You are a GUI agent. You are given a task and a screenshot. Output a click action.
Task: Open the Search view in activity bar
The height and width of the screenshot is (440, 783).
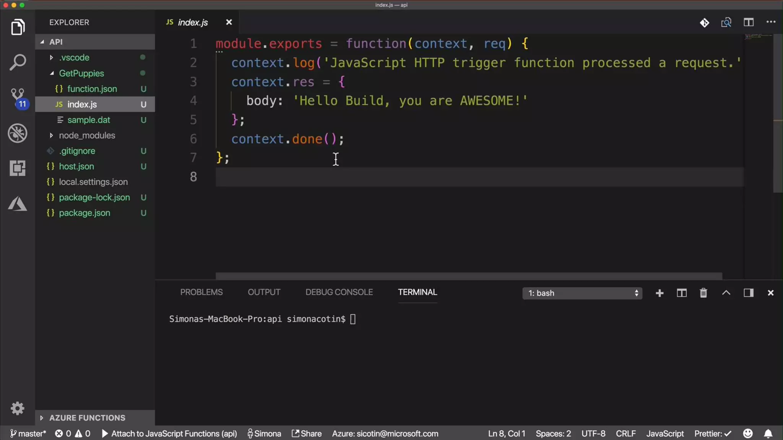18,62
